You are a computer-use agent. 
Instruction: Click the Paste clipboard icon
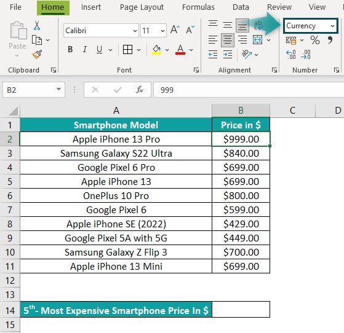click(18, 31)
